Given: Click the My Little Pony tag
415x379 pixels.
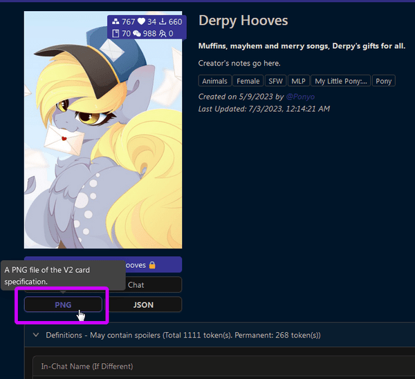Looking at the screenshot, I should 341,81.
